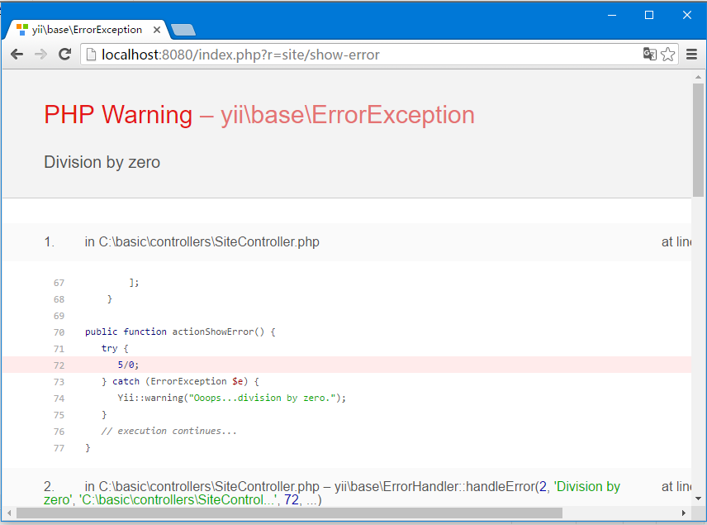
Task: Click the "PHP Warning" heading text
Action: point(118,115)
